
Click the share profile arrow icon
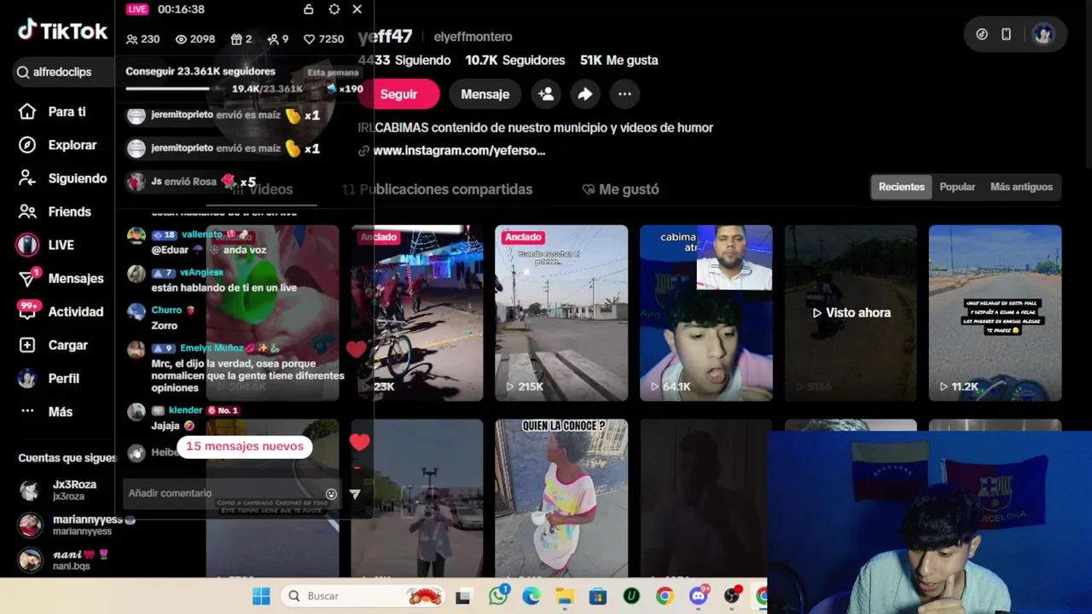[585, 95]
